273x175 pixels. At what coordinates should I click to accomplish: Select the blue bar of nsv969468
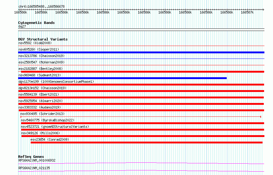[x=122, y=78]
